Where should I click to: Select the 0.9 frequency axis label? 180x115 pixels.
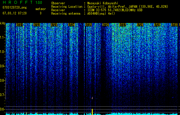[x=2, y=66]
